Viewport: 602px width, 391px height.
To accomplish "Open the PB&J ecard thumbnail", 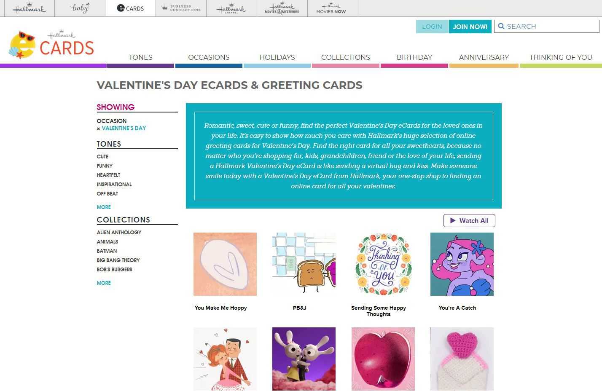I will (x=304, y=264).
